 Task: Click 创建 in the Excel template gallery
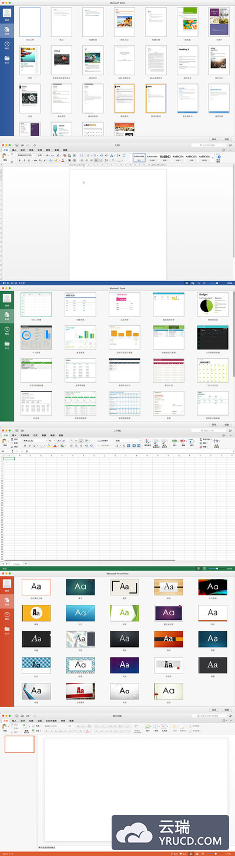tap(227, 424)
